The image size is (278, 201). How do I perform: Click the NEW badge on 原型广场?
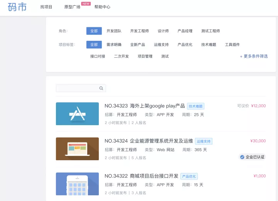(x=86, y=4)
